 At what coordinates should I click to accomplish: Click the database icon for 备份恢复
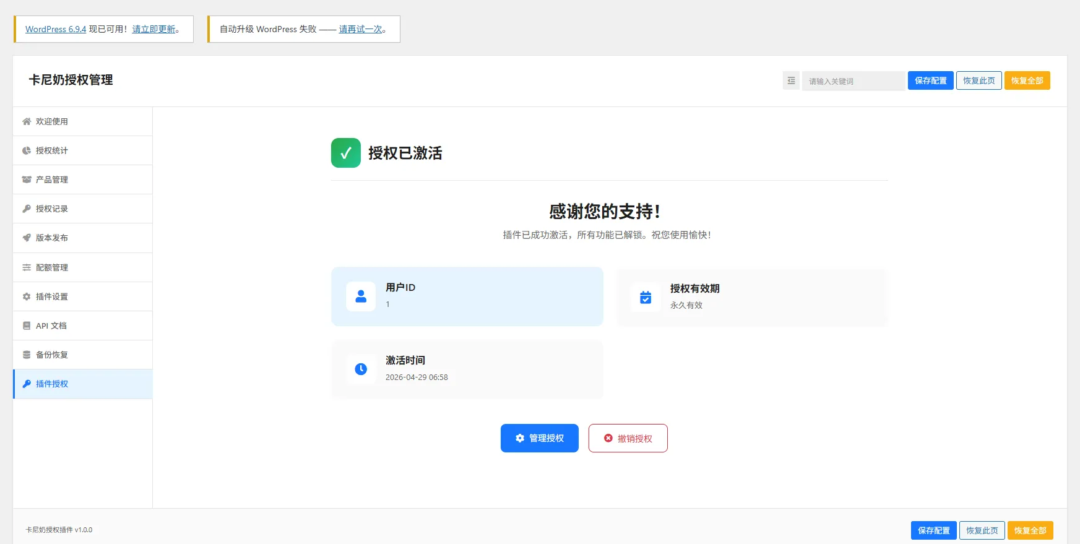tap(27, 355)
